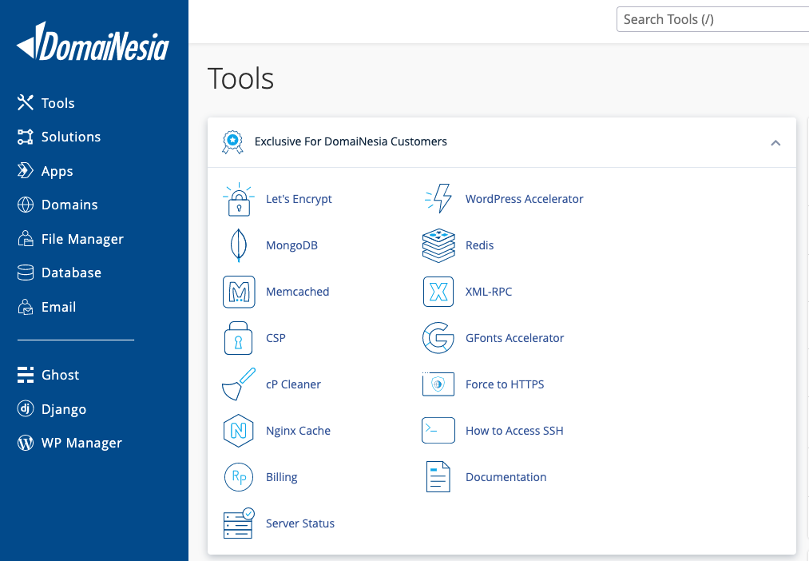The image size is (809, 561).
Task: Click the XML-RPC icon
Action: tap(438, 292)
